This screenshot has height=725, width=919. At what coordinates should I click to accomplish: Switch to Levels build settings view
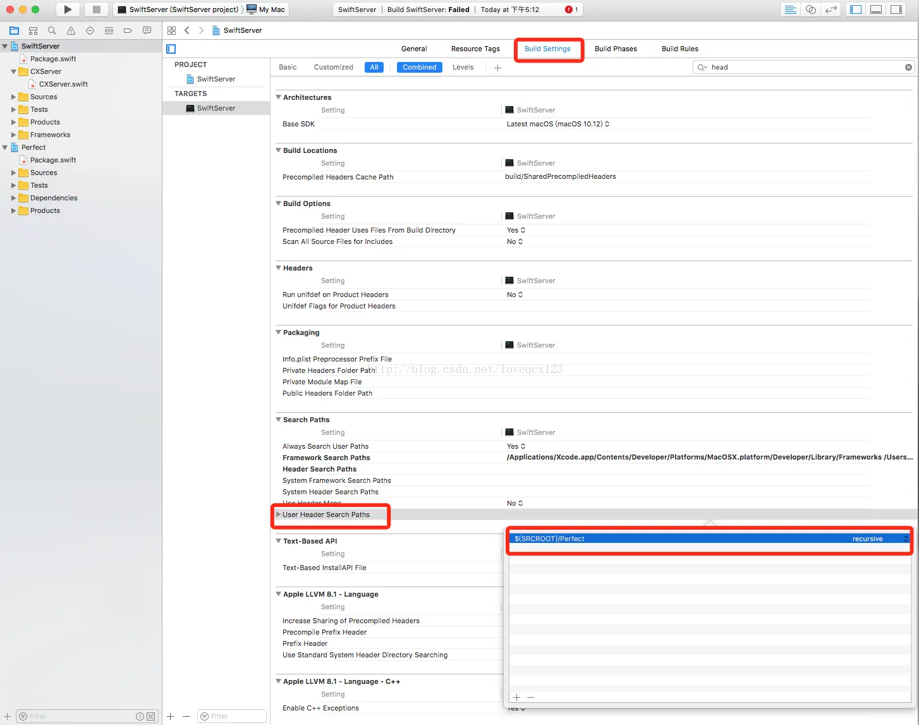[x=463, y=67]
